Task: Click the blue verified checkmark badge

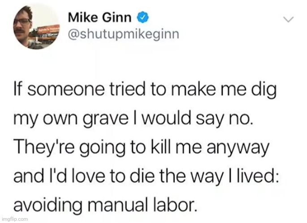Action: [144, 18]
